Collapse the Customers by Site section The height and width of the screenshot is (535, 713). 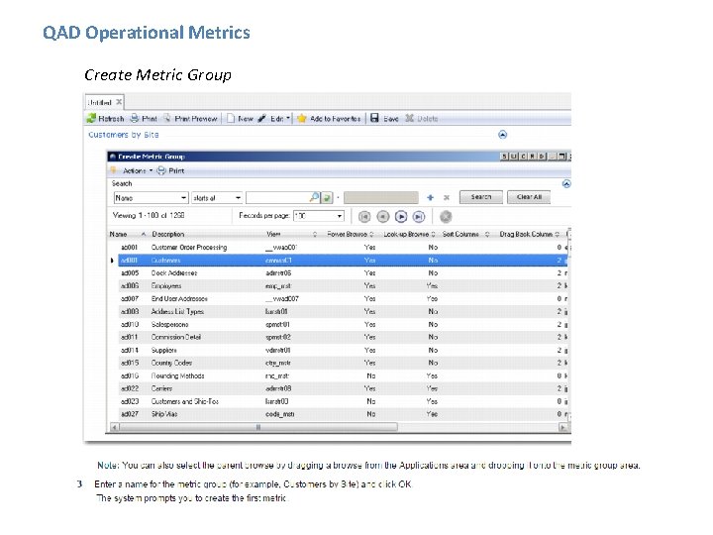502,135
